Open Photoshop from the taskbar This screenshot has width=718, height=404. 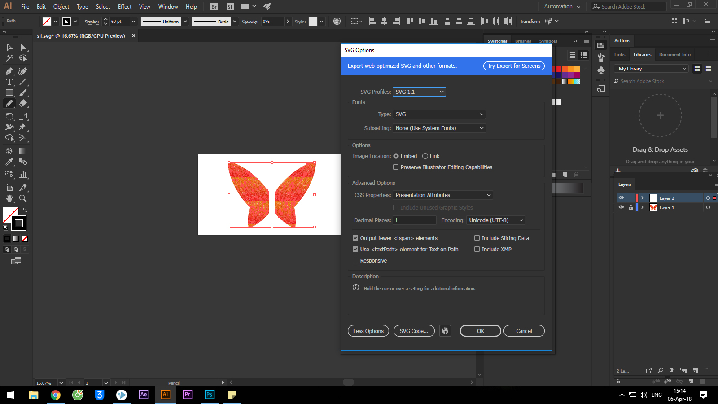(x=210, y=395)
